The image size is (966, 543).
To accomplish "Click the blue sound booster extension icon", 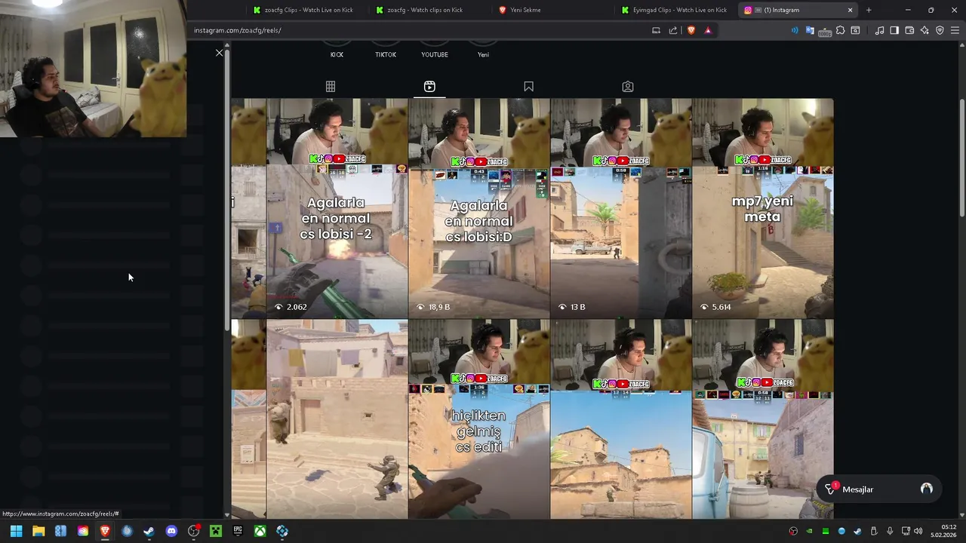I will click(795, 30).
